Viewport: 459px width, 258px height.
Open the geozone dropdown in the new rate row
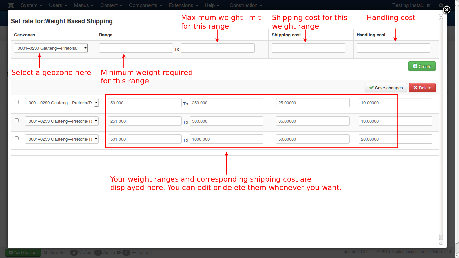coord(51,48)
